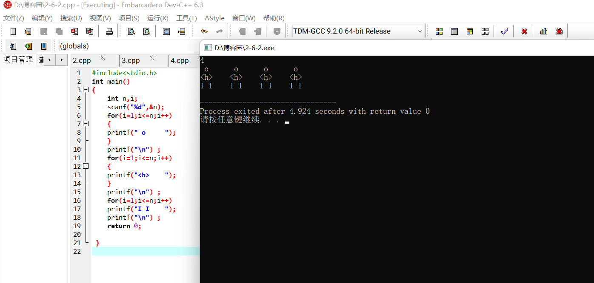The image size is (594, 283).
Task: Open the 文件(Z) menu
Action: pos(14,18)
